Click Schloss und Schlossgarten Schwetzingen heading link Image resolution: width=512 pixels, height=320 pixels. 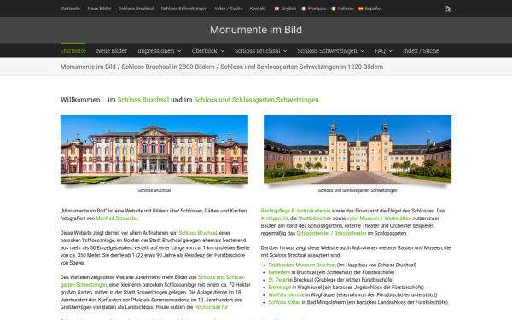pyautogui.click(x=256, y=100)
